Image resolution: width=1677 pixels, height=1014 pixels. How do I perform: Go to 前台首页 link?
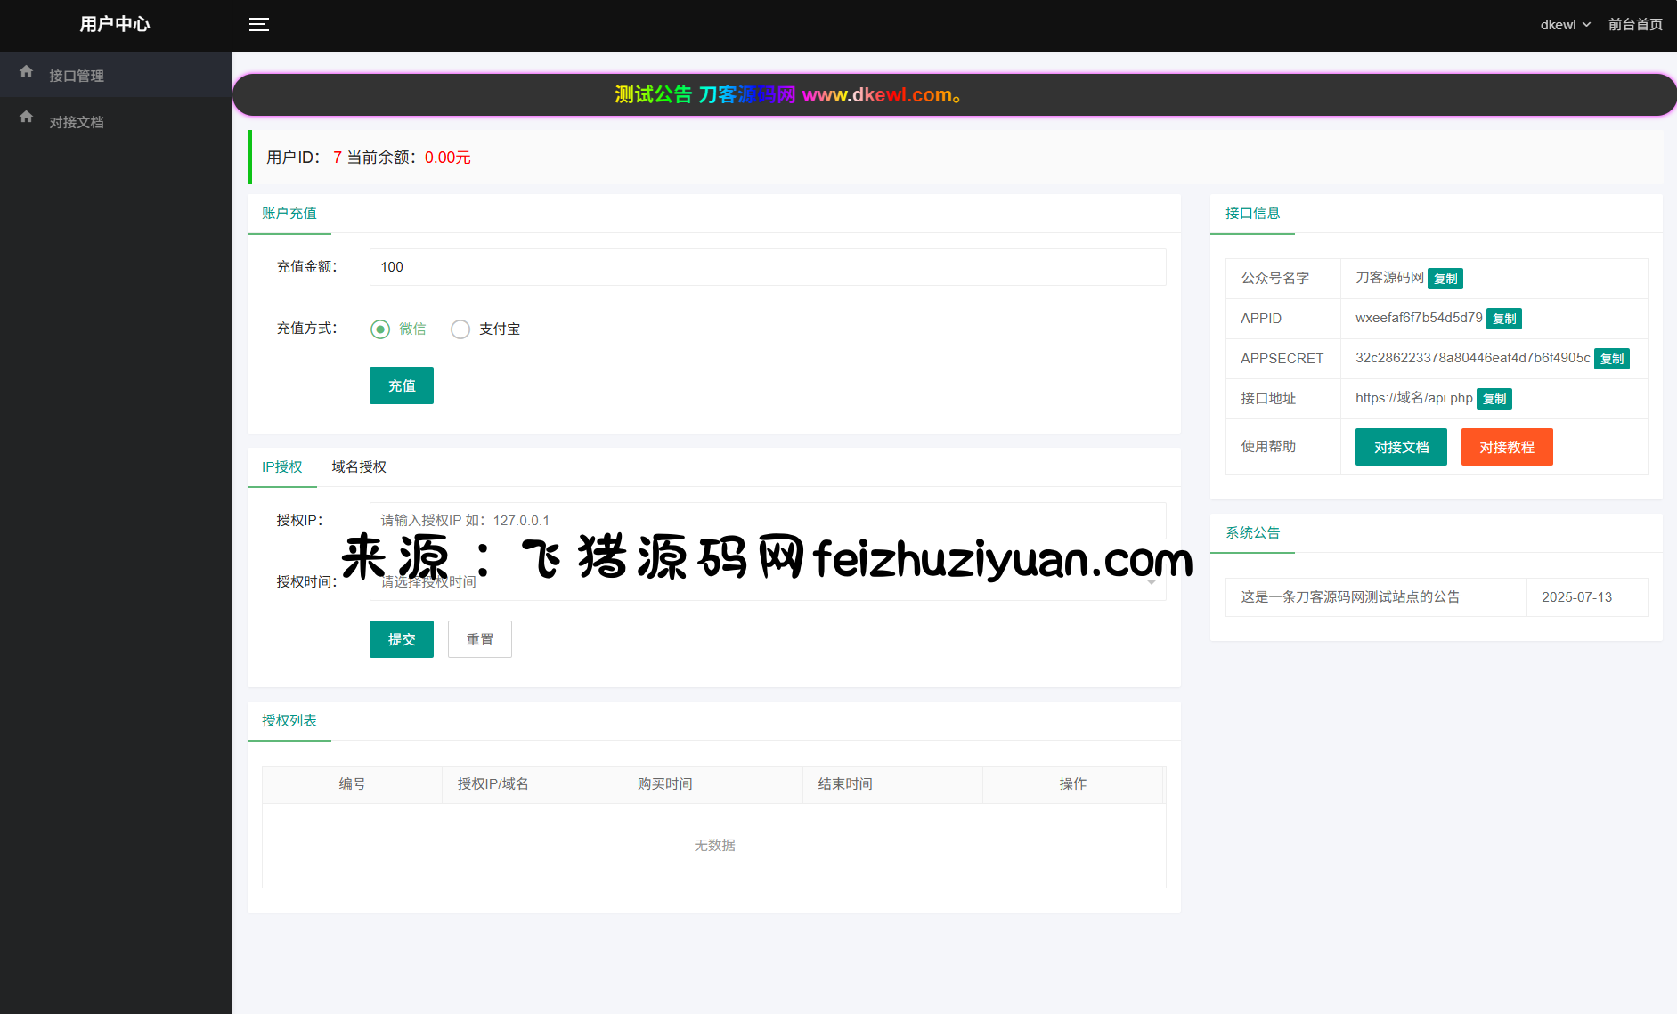pos(1634,25)
